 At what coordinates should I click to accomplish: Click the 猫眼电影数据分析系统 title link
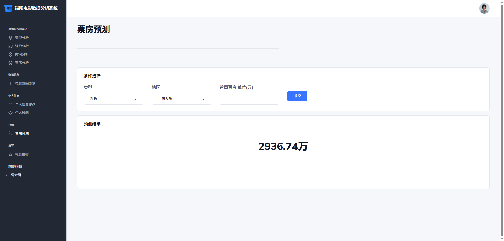tap(36, 8)
